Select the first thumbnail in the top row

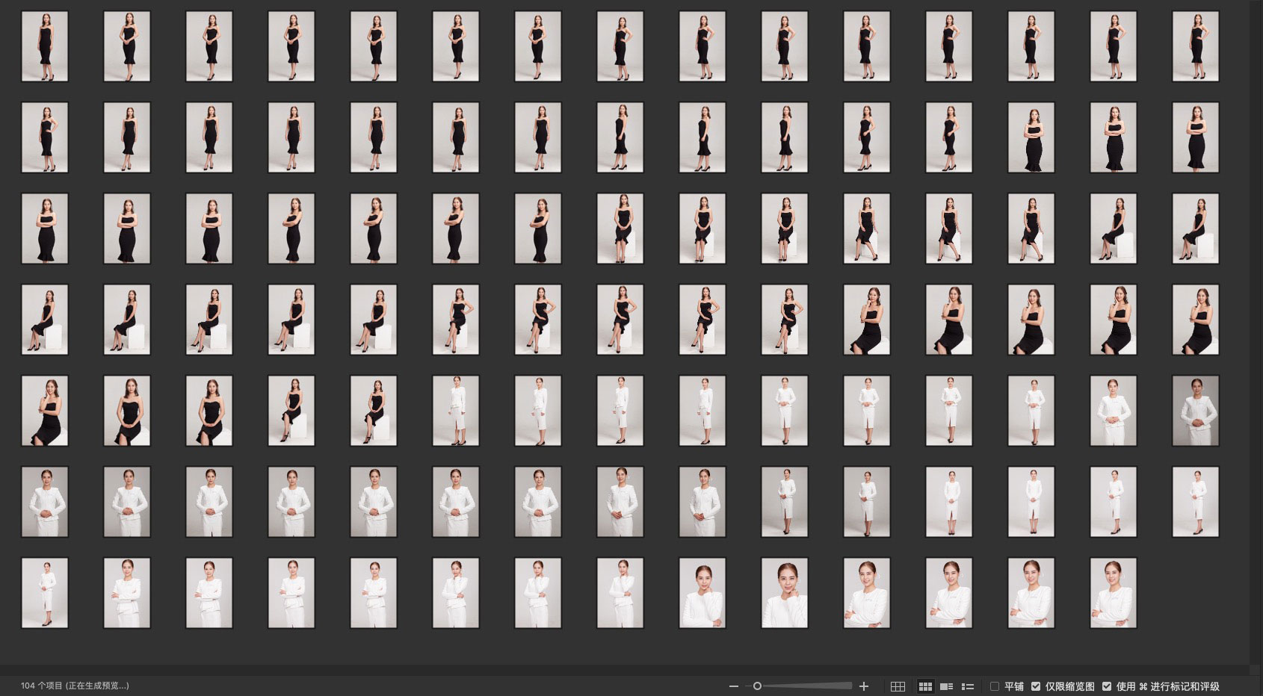[45, 46]
